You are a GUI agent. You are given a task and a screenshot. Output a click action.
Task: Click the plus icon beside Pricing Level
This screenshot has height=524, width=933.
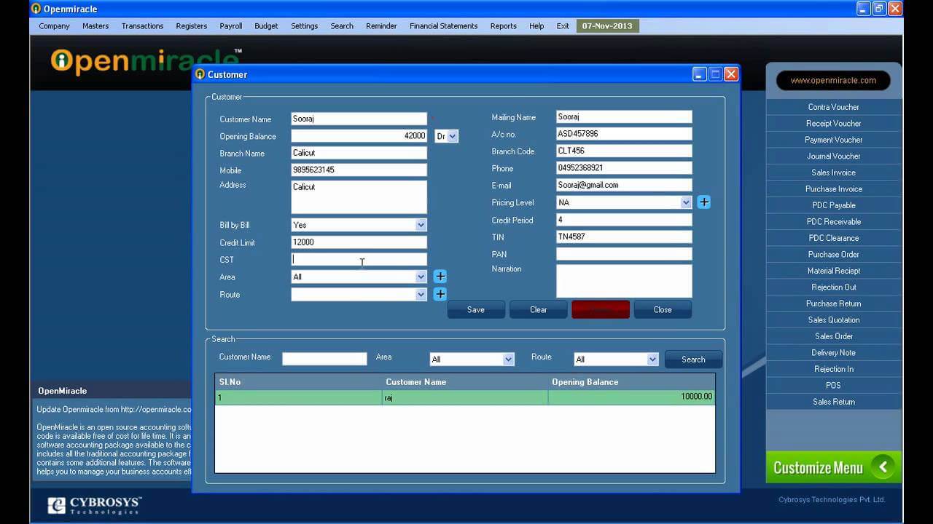(703, 202)
